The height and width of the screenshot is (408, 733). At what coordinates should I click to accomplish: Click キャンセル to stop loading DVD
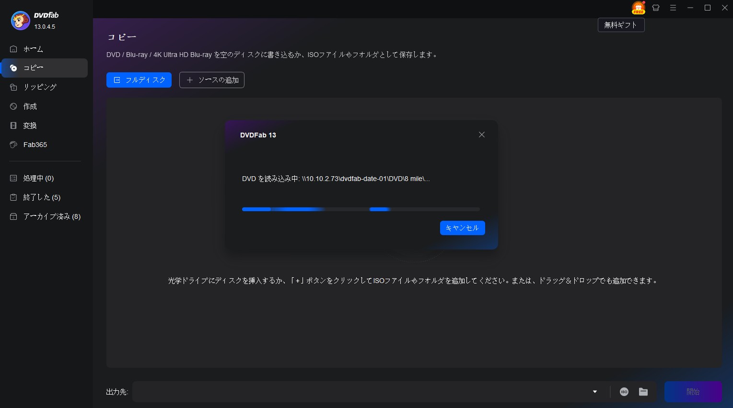coord(462,228)
